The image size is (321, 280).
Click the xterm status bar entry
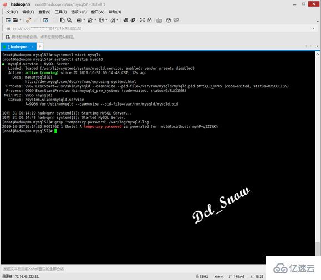pyautogui.click(x=219, y=276)
